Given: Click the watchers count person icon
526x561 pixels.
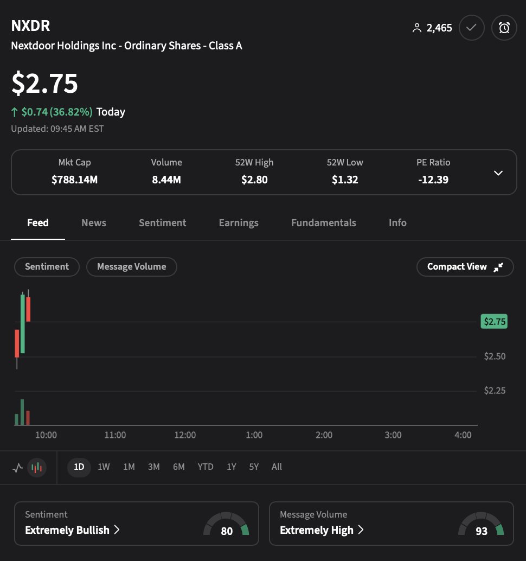Looking at the screenshot, I should pos(417,27).
